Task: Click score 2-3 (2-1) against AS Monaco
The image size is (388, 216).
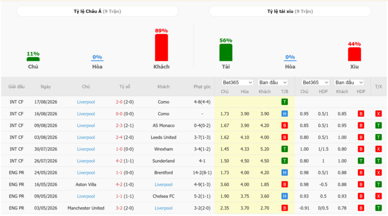Action: 125,125
